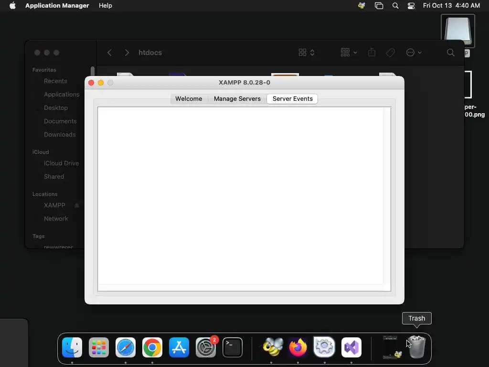489x367 pixels.
Task: Open Launchpad from the Dock
Action: (99, 347)
